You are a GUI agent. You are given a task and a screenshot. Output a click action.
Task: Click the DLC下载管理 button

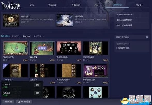tap(24, 102)
